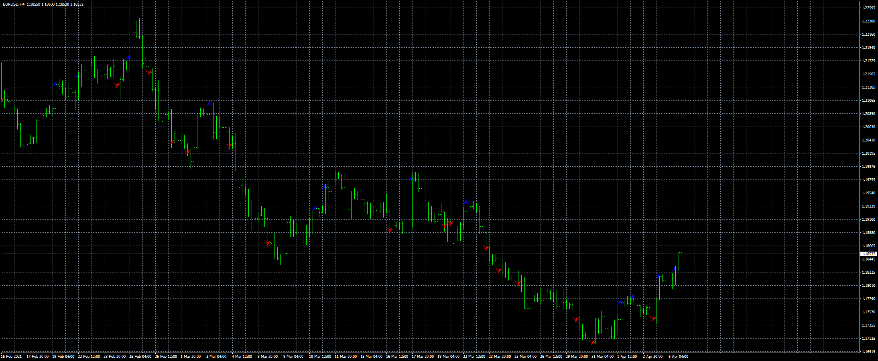The width and height of the screenshot is (878, 361).
Task: Click price label 1.18445
Action: click(868, 259)
